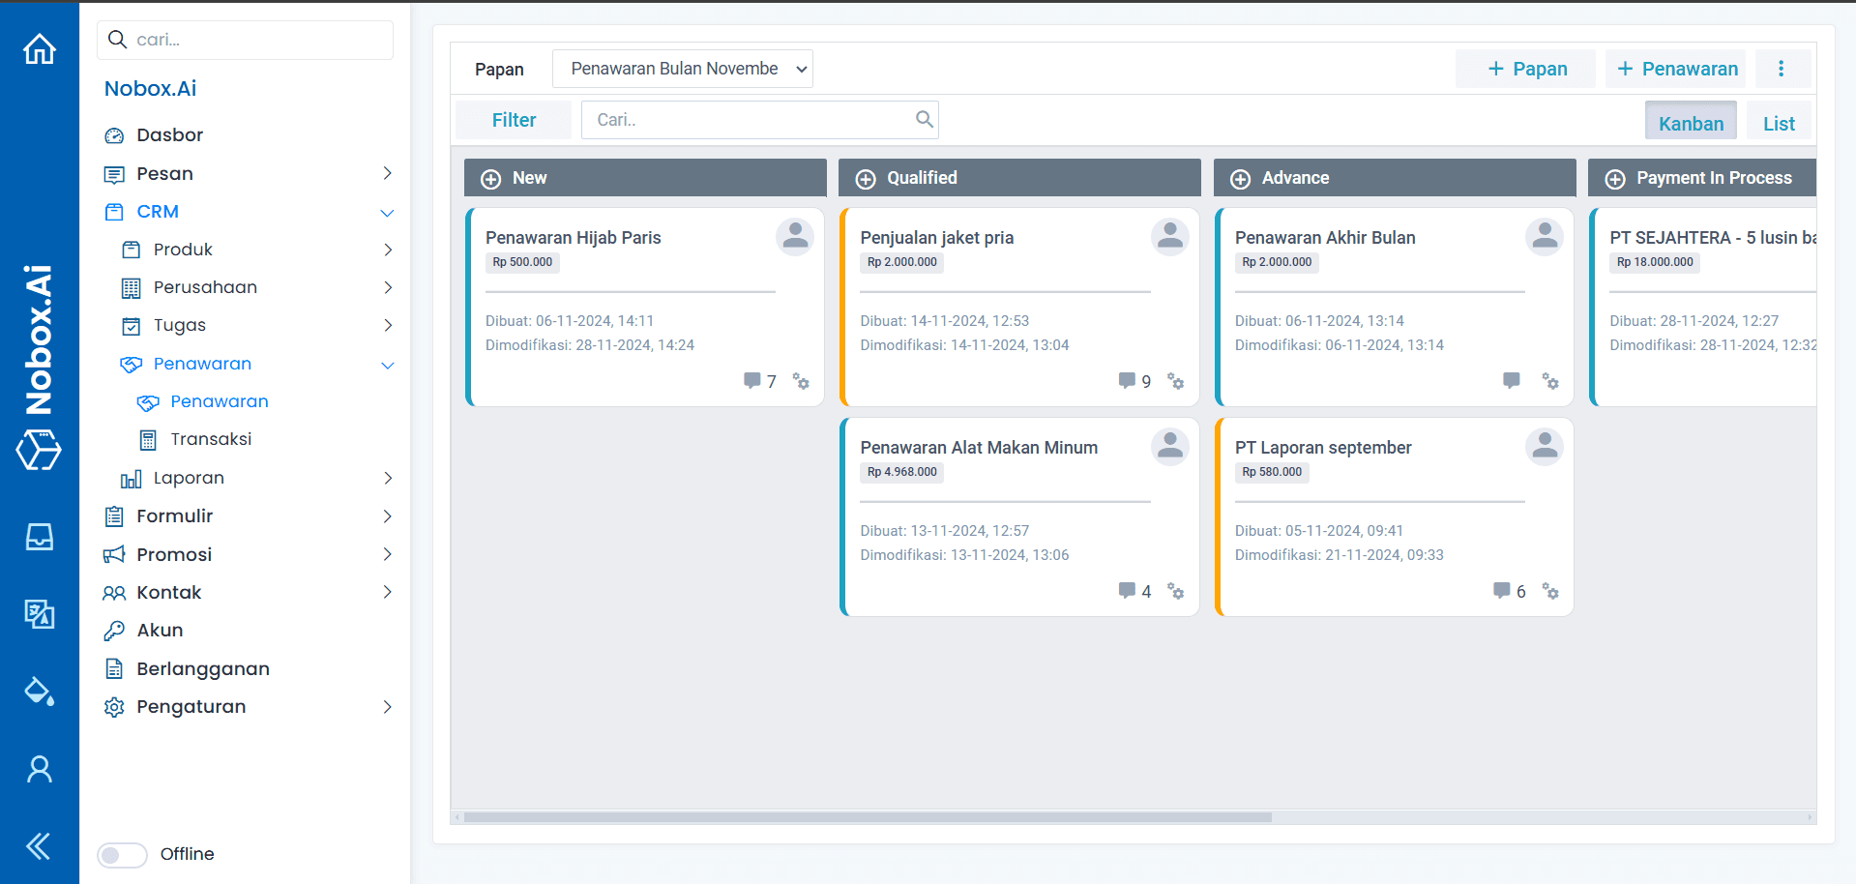Select Transaksi in the sidebar

[x=211, y=439]
